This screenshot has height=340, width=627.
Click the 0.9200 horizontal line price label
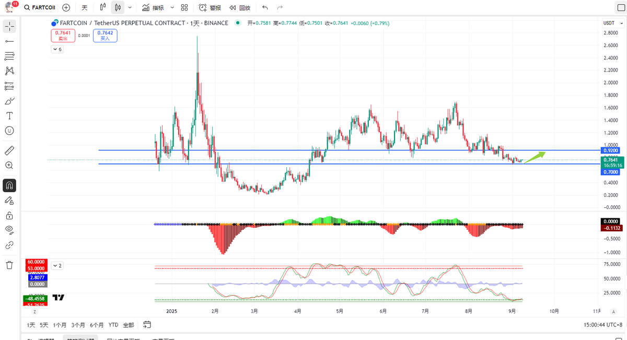[x=611, y=150]
